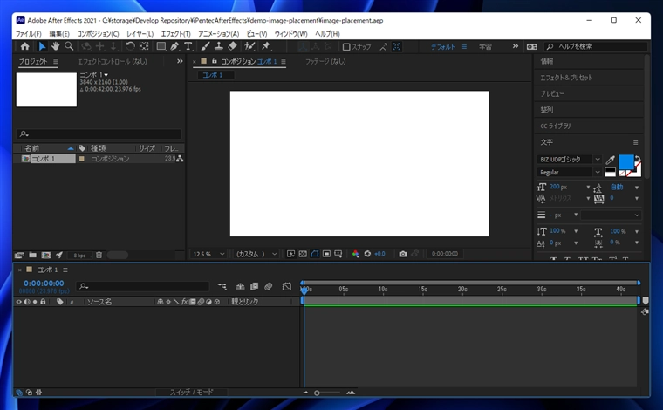This screenshot has height=410, width=663.
Task: Toggle frame blending for the timeline
Action: click(x=254, y=287)
